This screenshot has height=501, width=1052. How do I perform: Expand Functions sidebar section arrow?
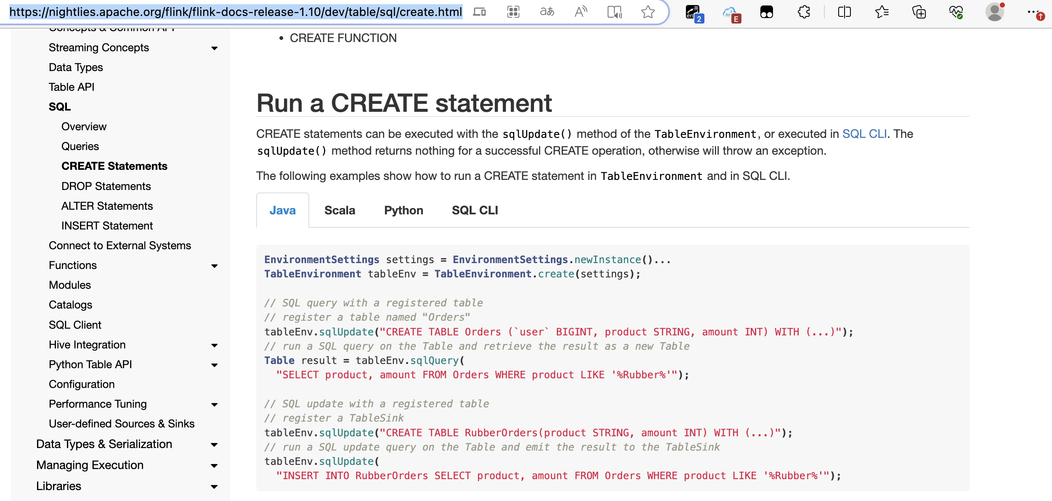215,266
